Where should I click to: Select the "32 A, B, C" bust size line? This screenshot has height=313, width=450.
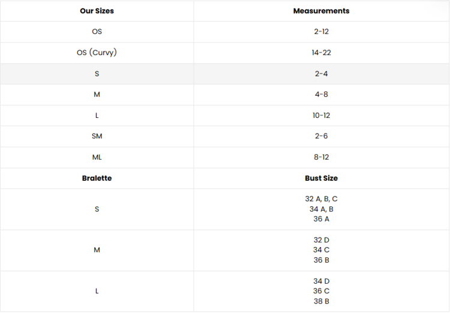click(321, 199)
